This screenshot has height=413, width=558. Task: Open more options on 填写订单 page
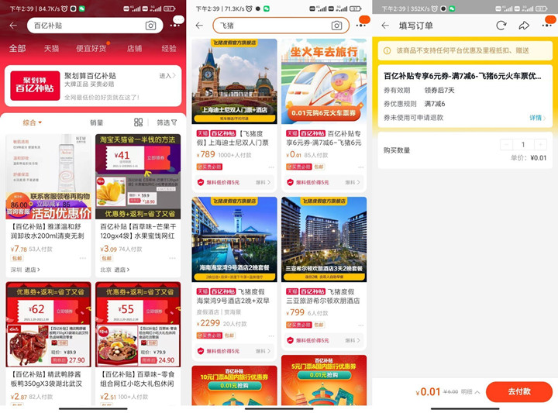546,26
